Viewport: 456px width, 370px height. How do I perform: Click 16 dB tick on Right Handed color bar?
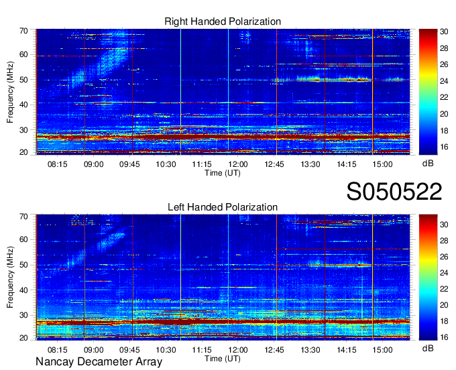pos(444,147)
